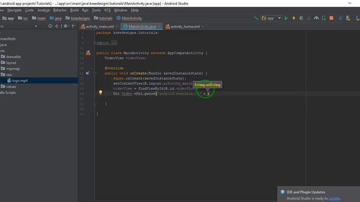Select the values folder in project tree
The image size is (360, 202).
[x=8, y=86]
